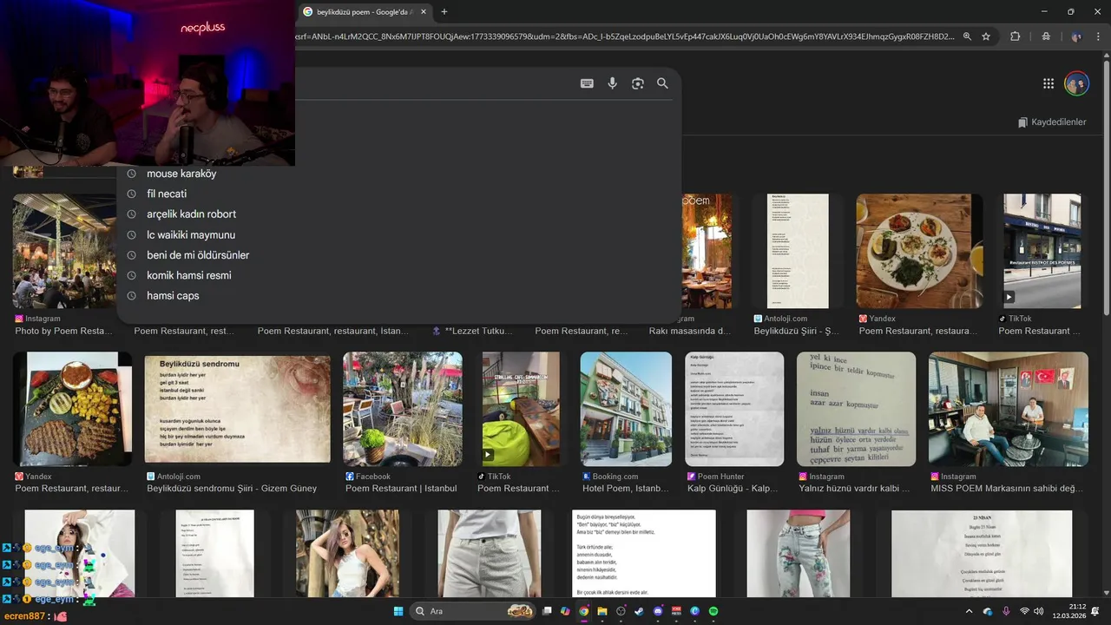Open the volume control in system tray

pyautogui.click(x=1039, y=611)
